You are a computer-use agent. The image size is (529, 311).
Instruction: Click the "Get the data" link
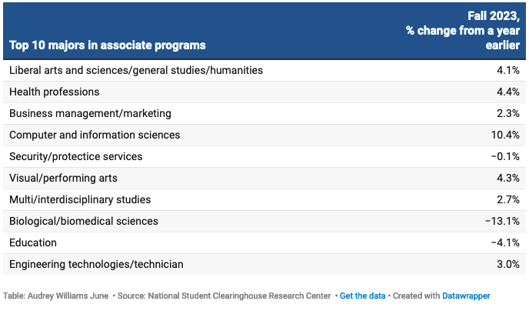[361, 296]
